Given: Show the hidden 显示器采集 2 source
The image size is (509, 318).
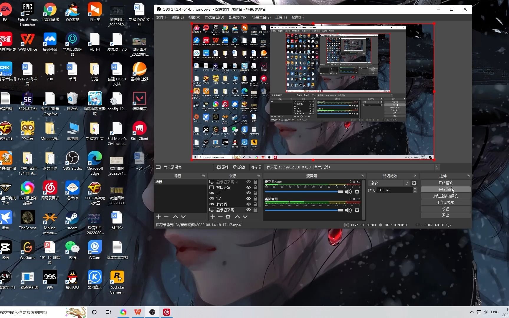Looking at the screenshot, I should 249,182.
